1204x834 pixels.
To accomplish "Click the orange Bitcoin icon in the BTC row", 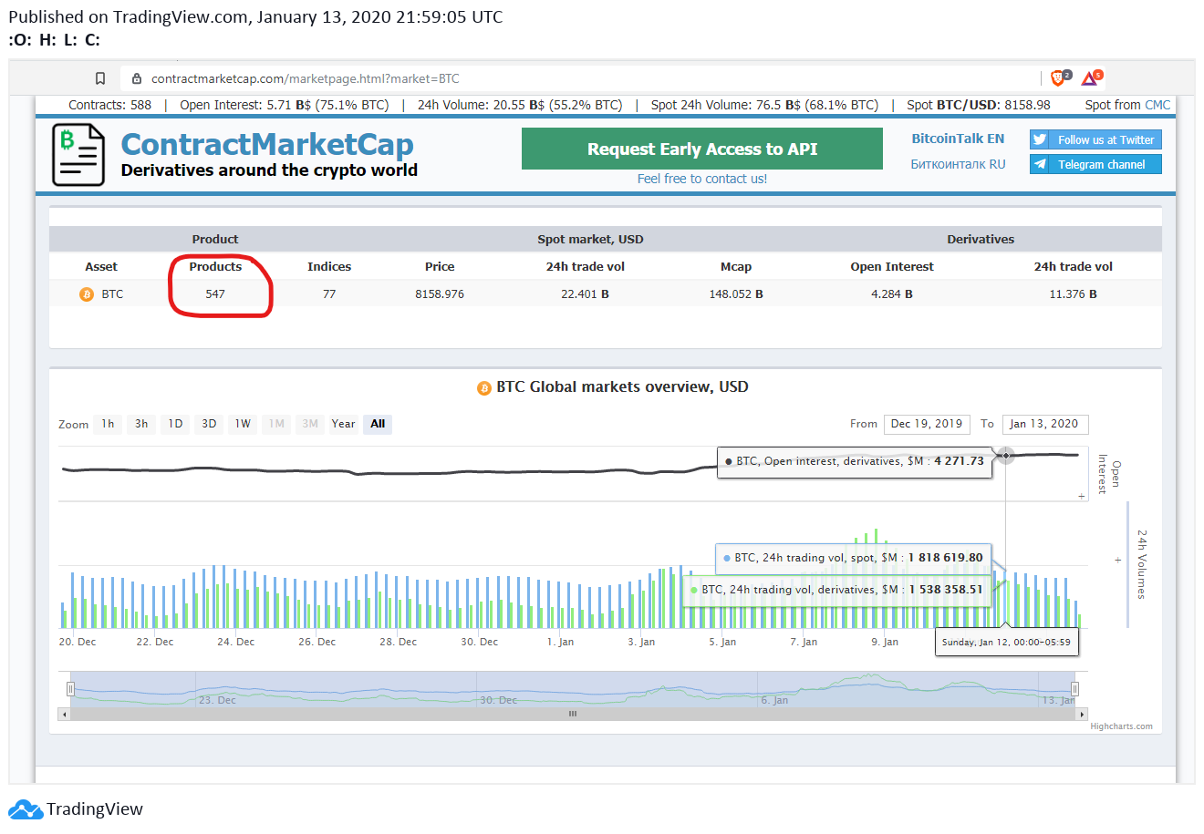I will click(87, 294).
